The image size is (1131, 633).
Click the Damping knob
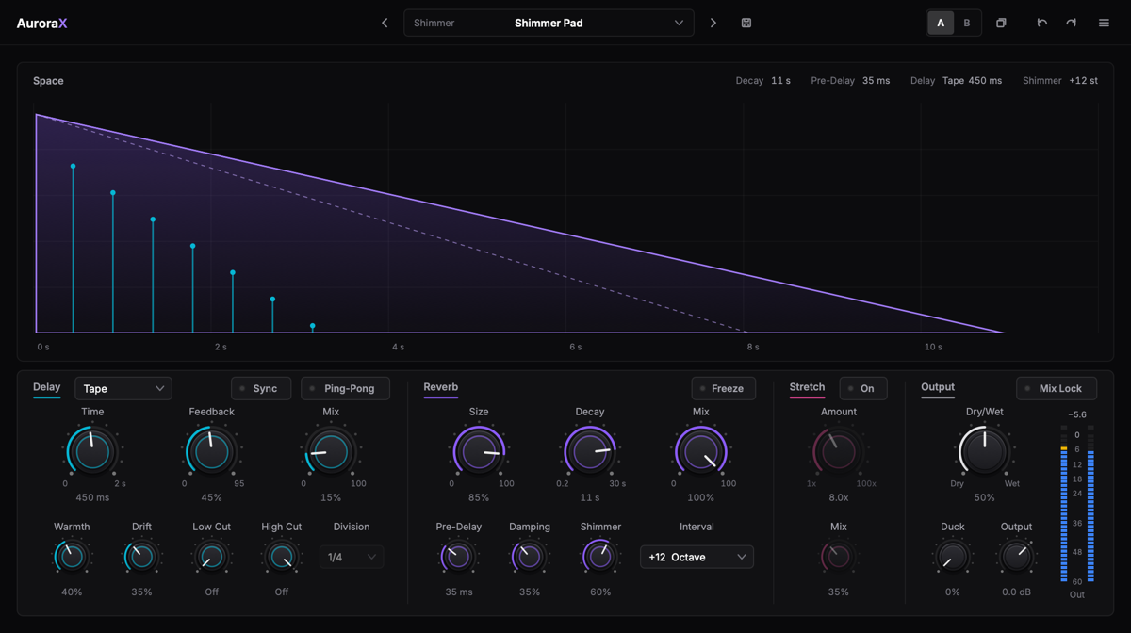(x=530, y=557)
